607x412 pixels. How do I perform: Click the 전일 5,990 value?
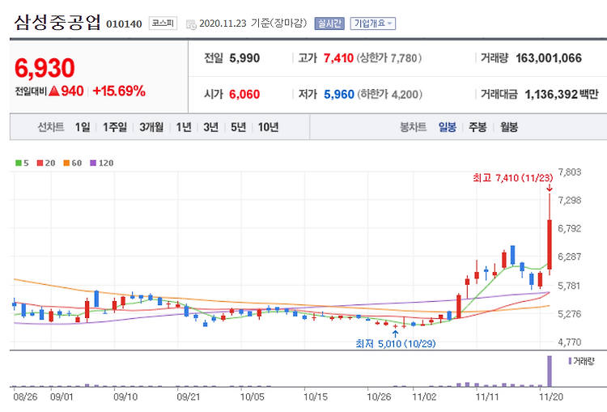[244, 58]
